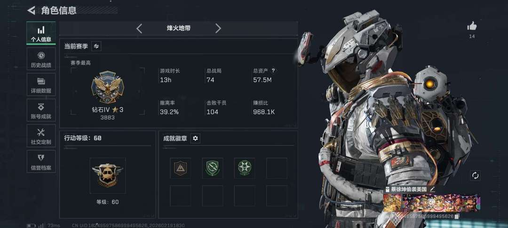This screenshot has width=508, height=228.
Task: Copy the UID number under the banner
Action: 457,216
